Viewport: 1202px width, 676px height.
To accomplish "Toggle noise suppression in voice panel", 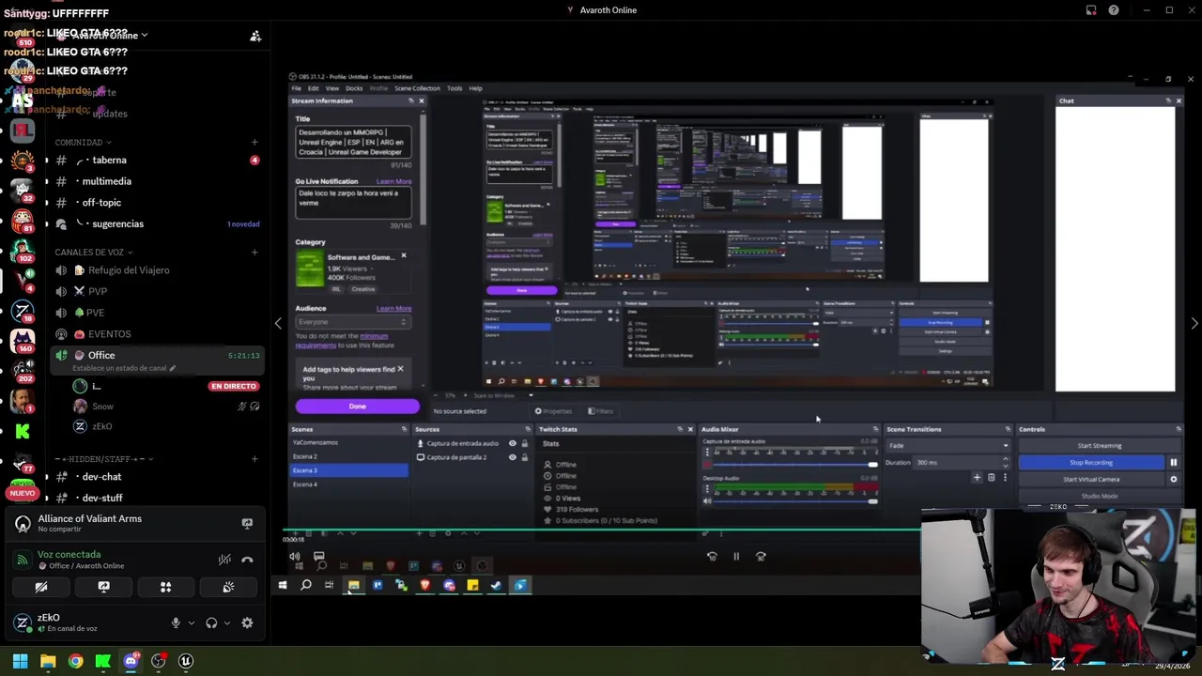I will 224,560.
